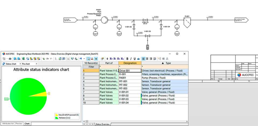Click the first Sum (Σ) toolbar icon
Viewport: 258px width, 126px height.
click(111, 58)
